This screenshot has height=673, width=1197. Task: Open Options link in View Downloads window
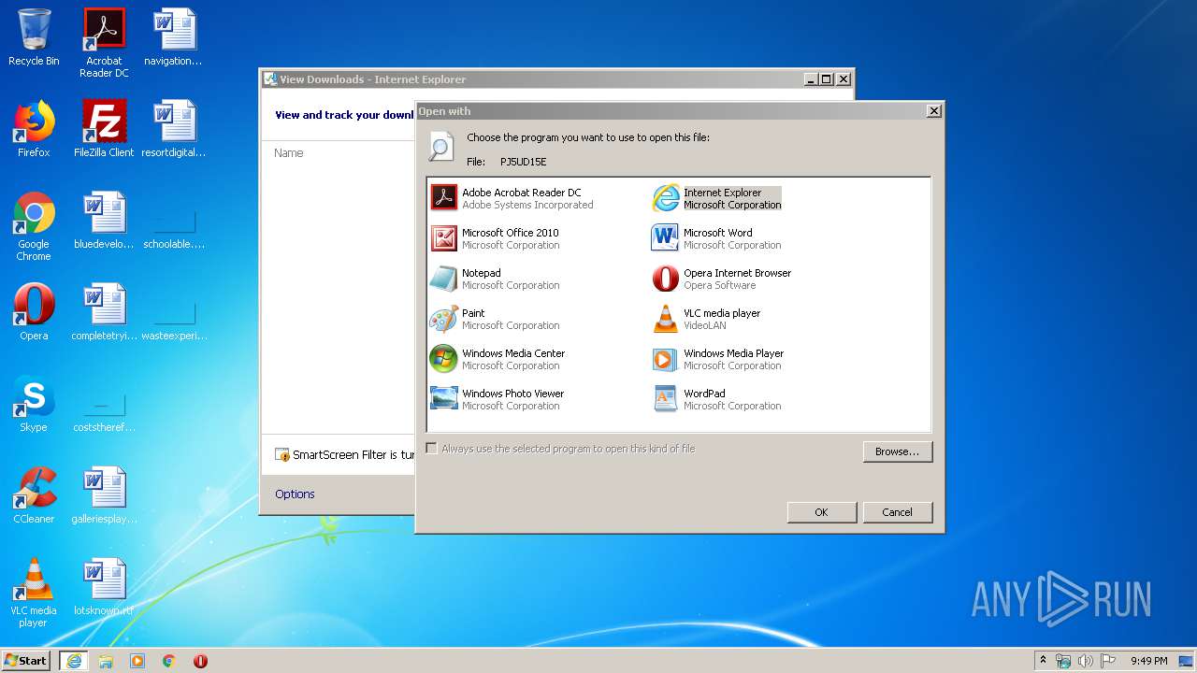tap(295, 494)
